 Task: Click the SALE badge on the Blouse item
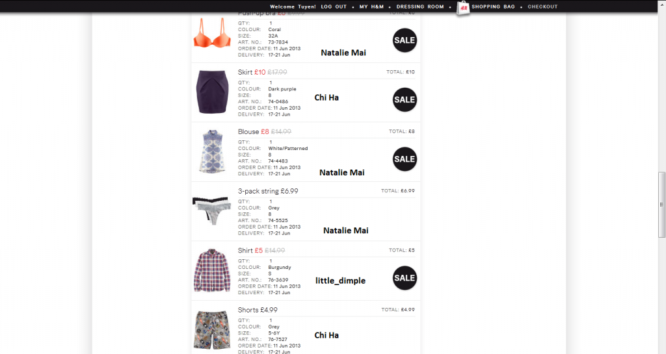coord(405,159)
